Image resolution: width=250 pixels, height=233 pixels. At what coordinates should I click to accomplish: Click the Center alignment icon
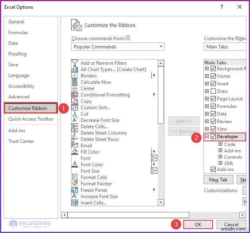[x=75, y=88]
